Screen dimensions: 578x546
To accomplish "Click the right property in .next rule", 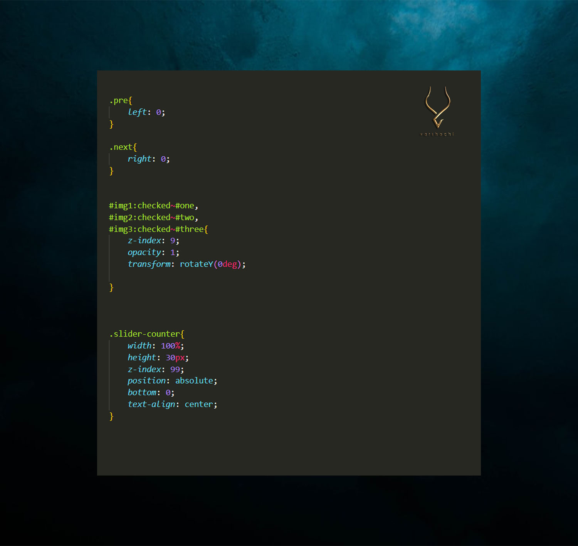I will coord(139,159).
